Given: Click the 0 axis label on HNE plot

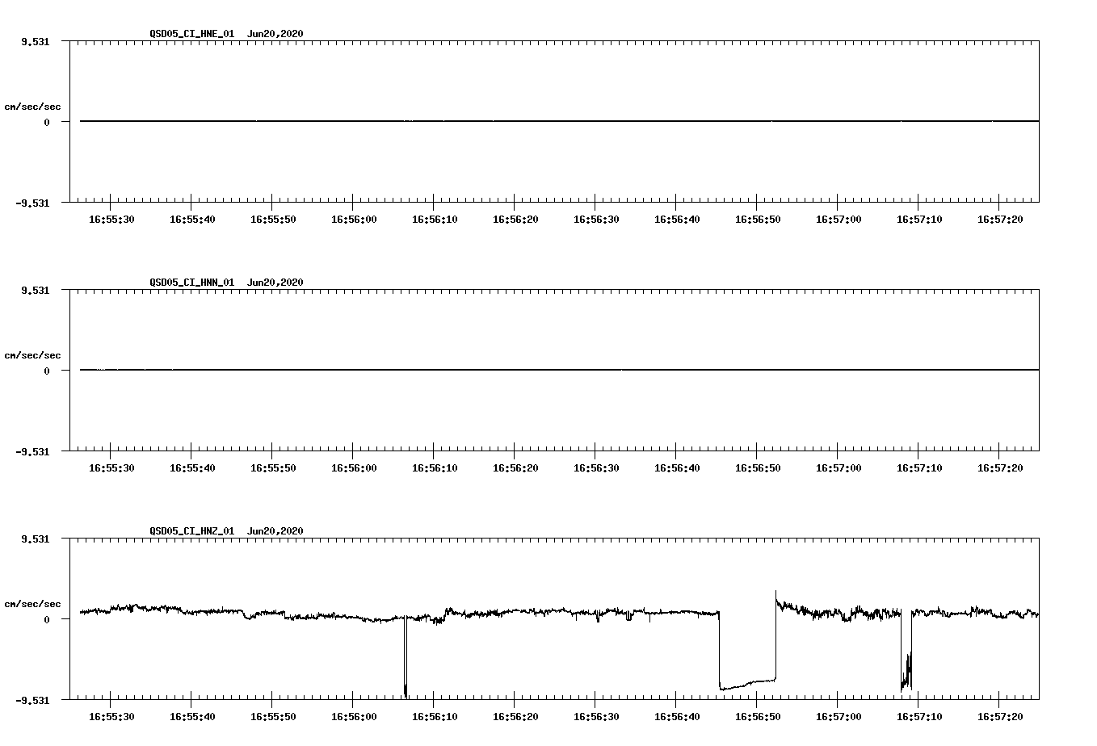Looking at the screenshot, I should click(x=47, y=122).
